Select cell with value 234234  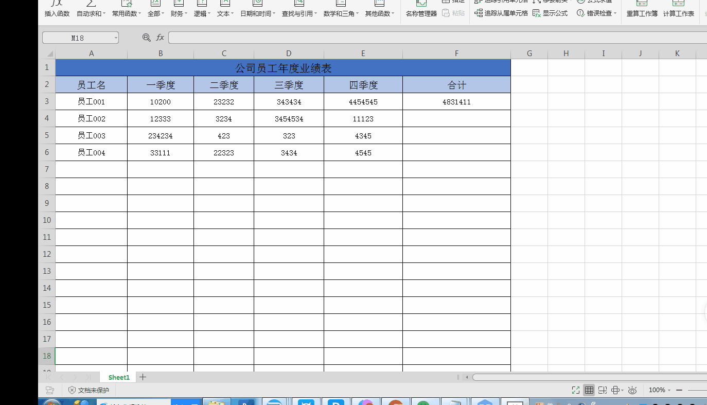tap(161, 136)
